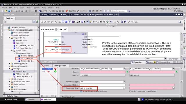Collapse the PLC_1 [CPU 1214C DC/DC/DC] tree node
186x104 pixels.
pyautogui.click(x=7, y=30)
